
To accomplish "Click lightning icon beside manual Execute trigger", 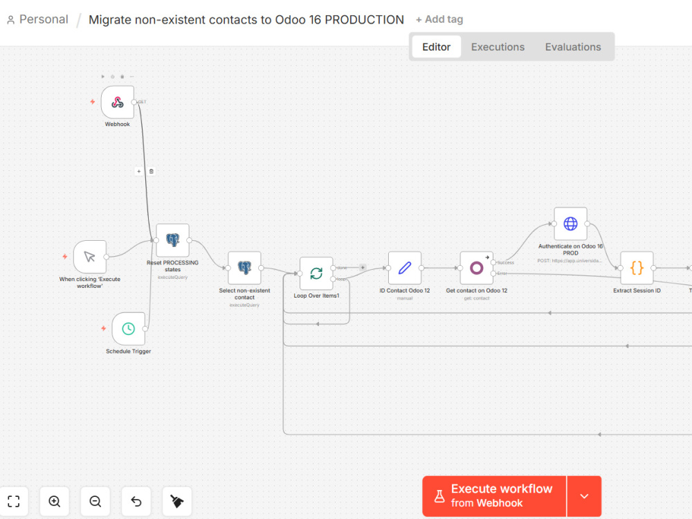I will pyautogui.click(x=65, y=257).
